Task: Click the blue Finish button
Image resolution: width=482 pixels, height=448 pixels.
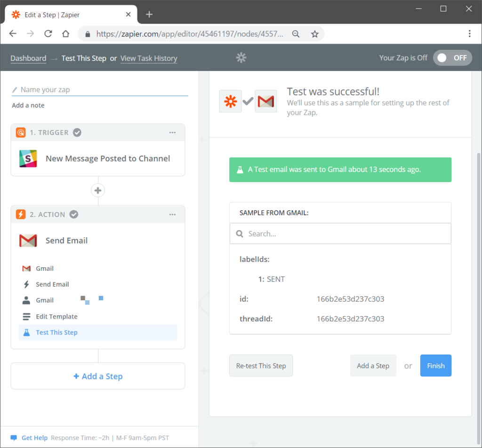Action: (x=436, y=366)
